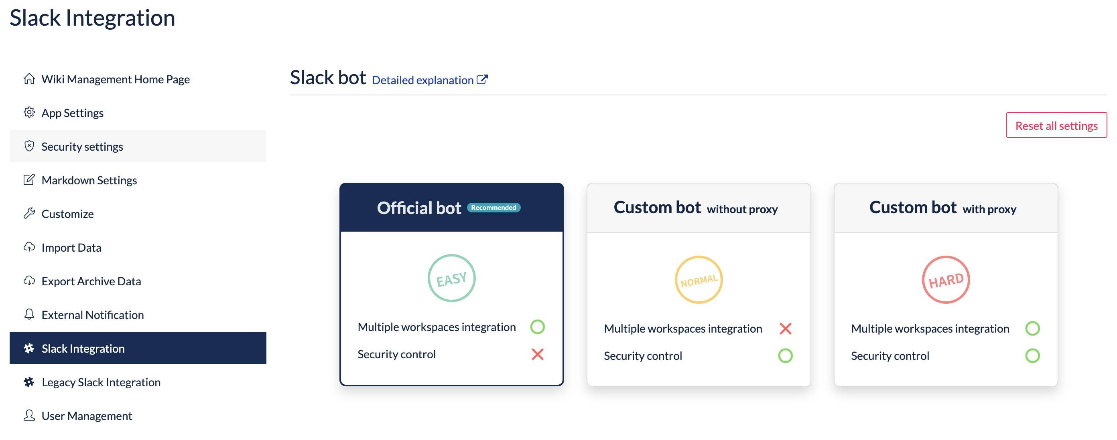Click the external link icon after Detailed explanation
This screenshot has height=440, width=1117.
pos(482,80)
